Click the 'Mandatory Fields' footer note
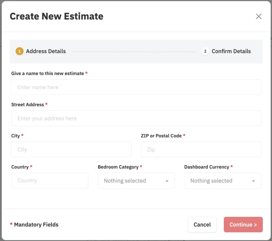 click(36, 225)
